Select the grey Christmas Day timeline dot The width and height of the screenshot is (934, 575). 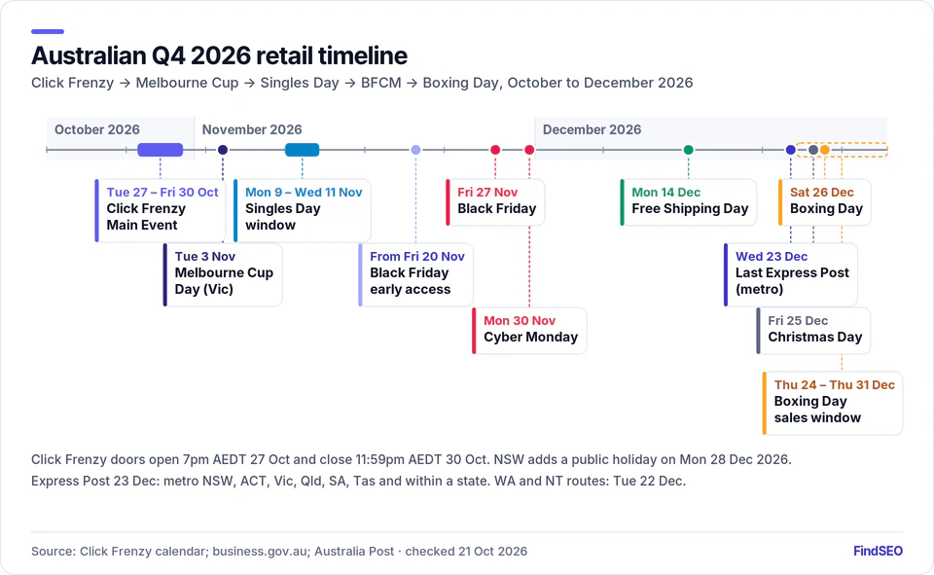813,150
